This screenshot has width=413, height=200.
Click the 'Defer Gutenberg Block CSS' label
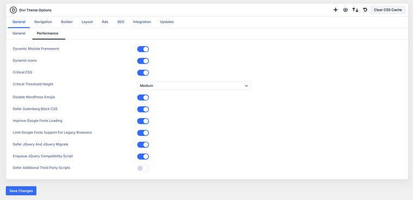point(35,109)
